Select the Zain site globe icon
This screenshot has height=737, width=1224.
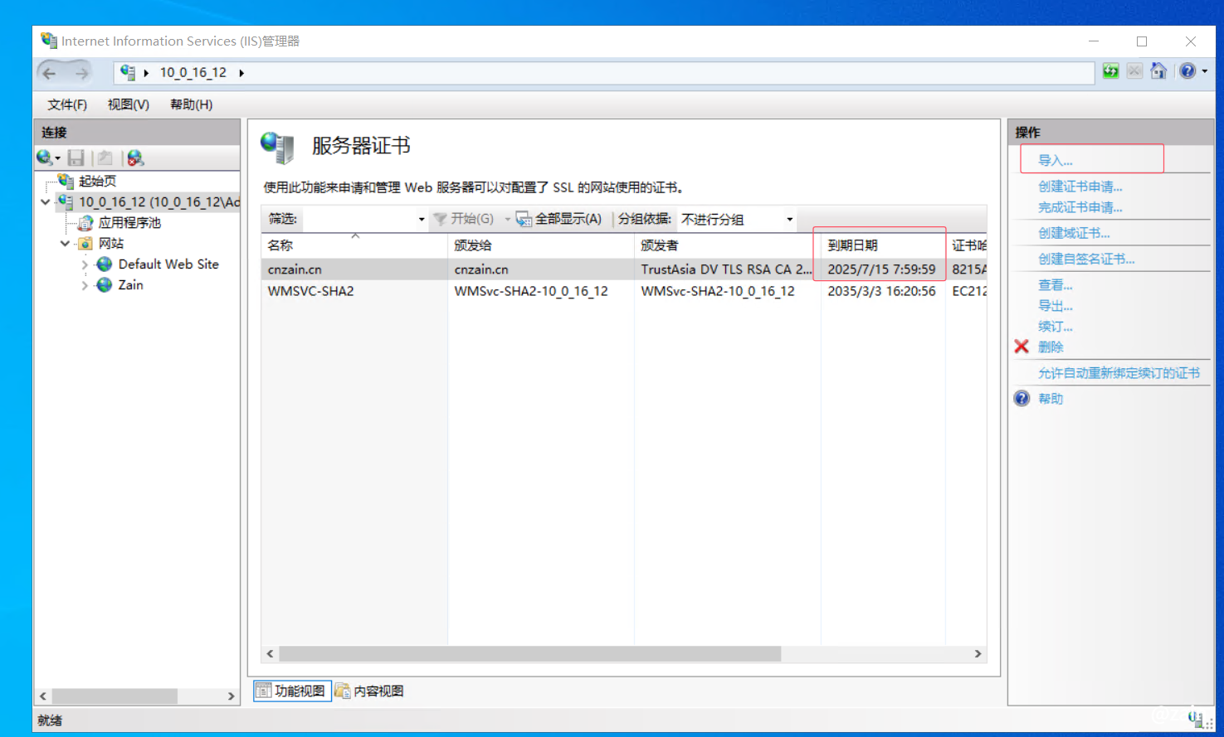tap(105, 285)
